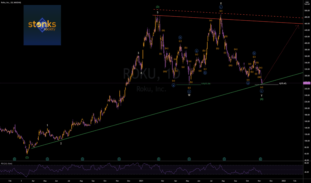The height and width of the screenshot is (183, 311).
Task: Click the RSI (14, close) indicator label
Action: click(x=7, y=164)
